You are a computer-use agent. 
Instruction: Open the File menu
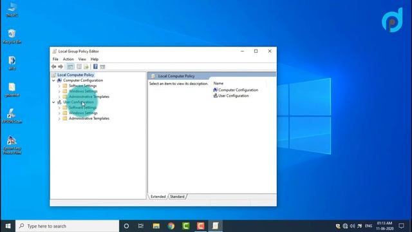tap(55, 59)
